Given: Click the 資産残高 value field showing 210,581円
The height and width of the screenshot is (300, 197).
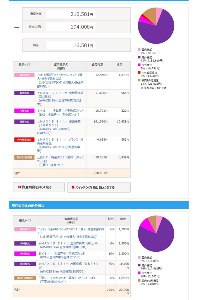Looking at the screenshot, I should [x=71, y=14].
